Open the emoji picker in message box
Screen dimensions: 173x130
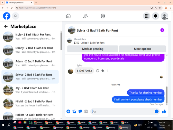click(x=156, y=112)
